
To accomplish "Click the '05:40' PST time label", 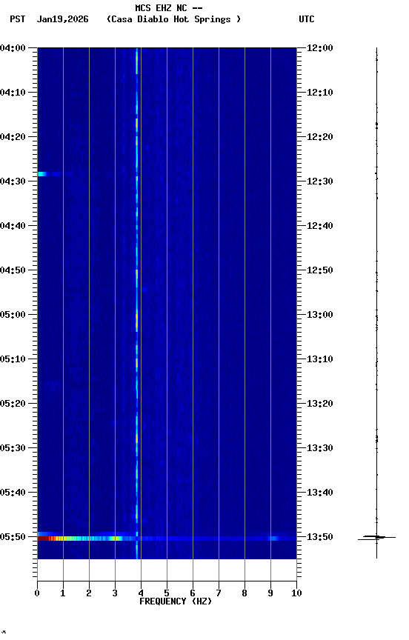I will 13,493.
